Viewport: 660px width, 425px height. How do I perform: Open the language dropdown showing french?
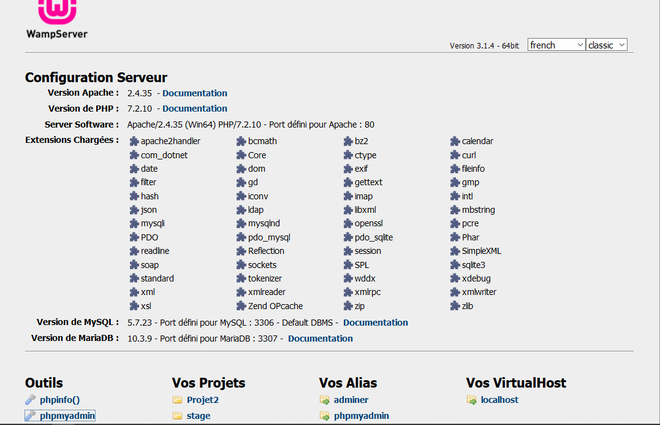[x=556, y=45]
